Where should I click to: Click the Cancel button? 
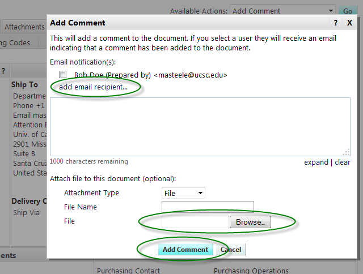231,250
